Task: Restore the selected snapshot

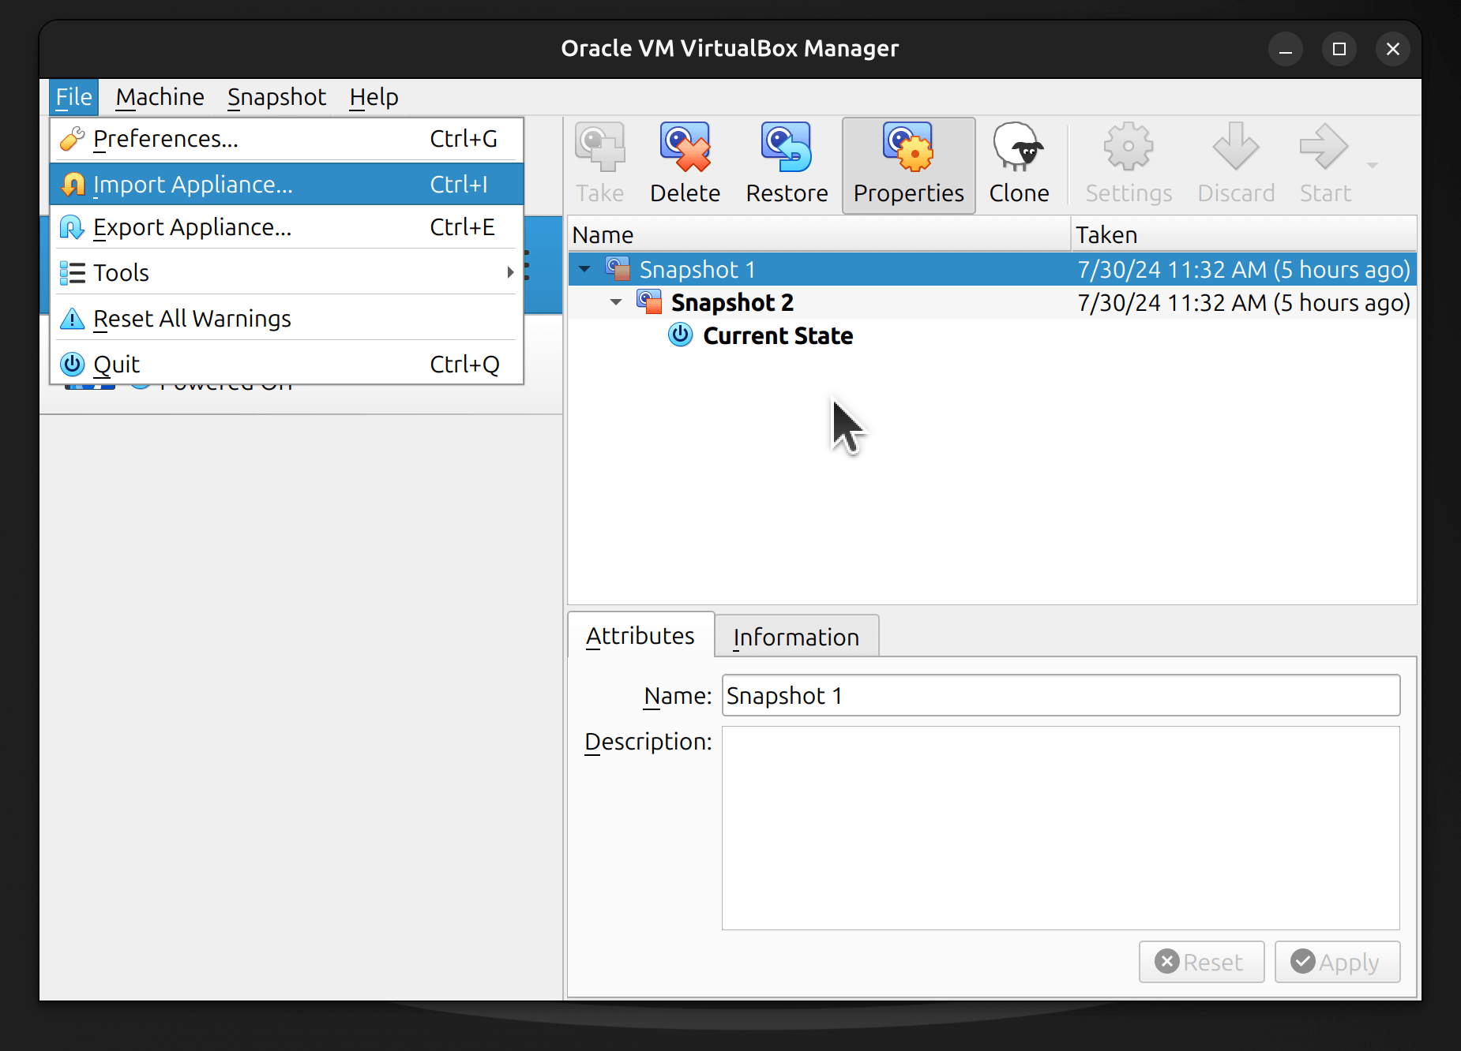Action: 787,162
